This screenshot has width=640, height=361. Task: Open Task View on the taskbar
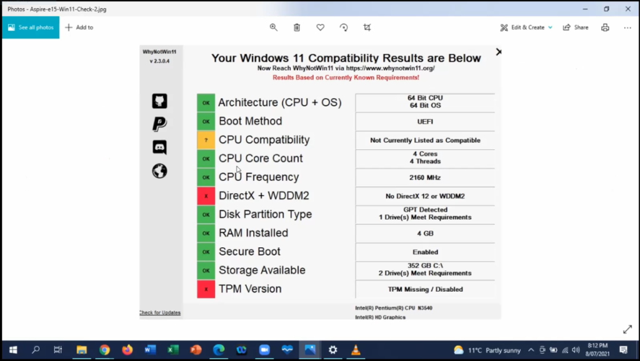pyautogui.click(x=58, y=350)
